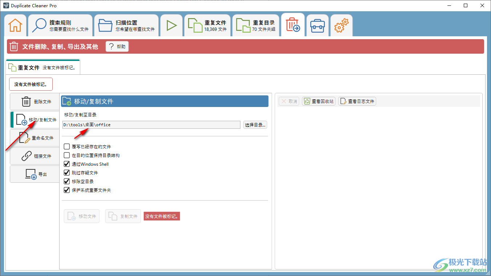The height and width of the screenshot is (276, 491).
Task: Close the Duplicate Cleaner Pro window
Action: (x=482, y=5)
